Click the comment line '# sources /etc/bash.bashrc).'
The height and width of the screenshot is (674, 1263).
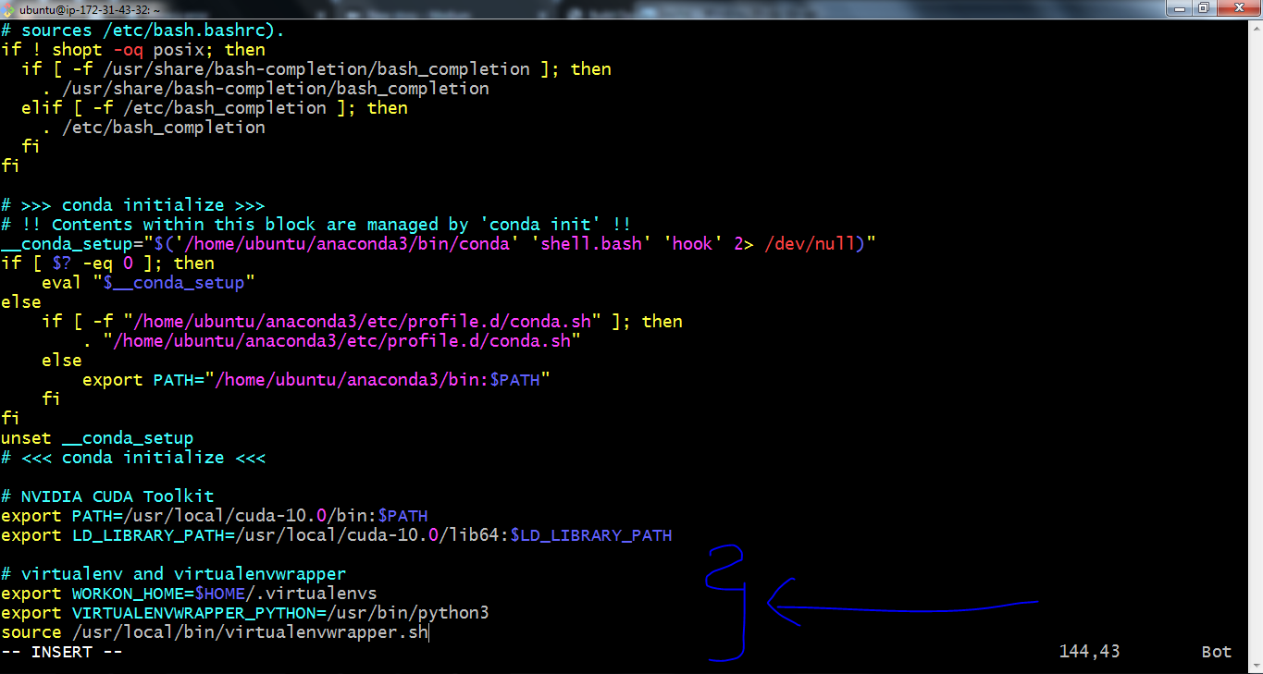pos(142,31)
